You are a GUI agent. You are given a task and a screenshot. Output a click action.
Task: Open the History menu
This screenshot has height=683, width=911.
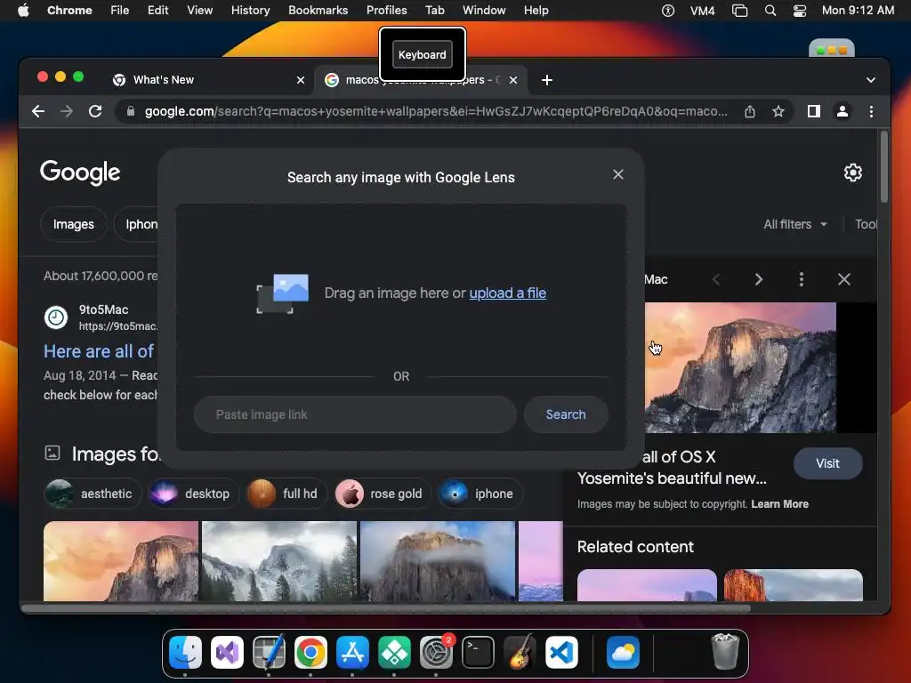coord(250,11)
